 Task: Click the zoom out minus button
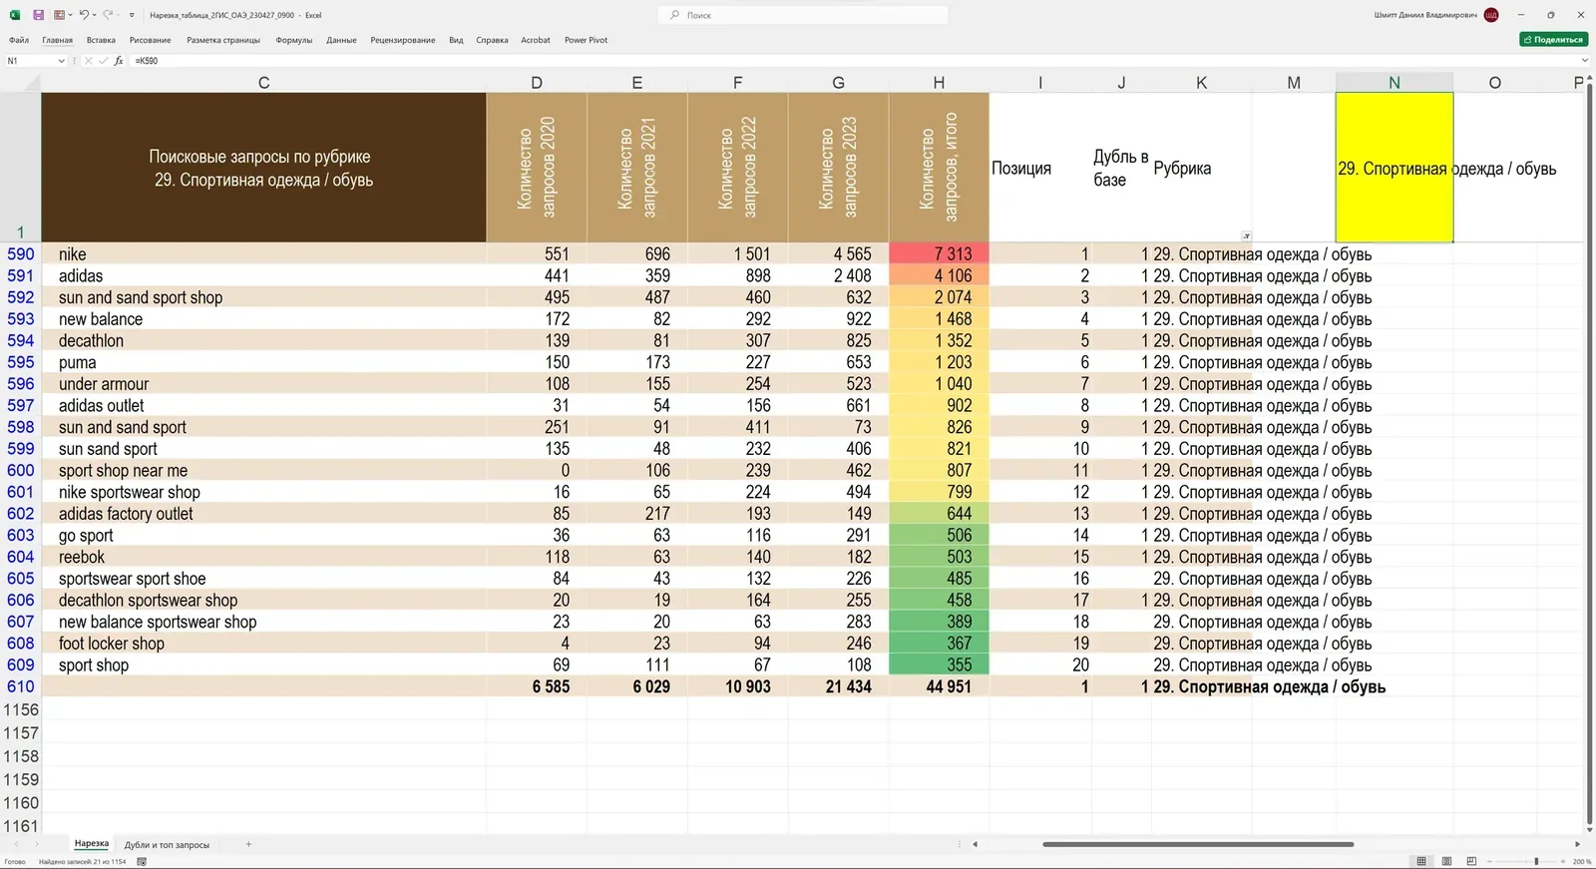pos(1490,861)
